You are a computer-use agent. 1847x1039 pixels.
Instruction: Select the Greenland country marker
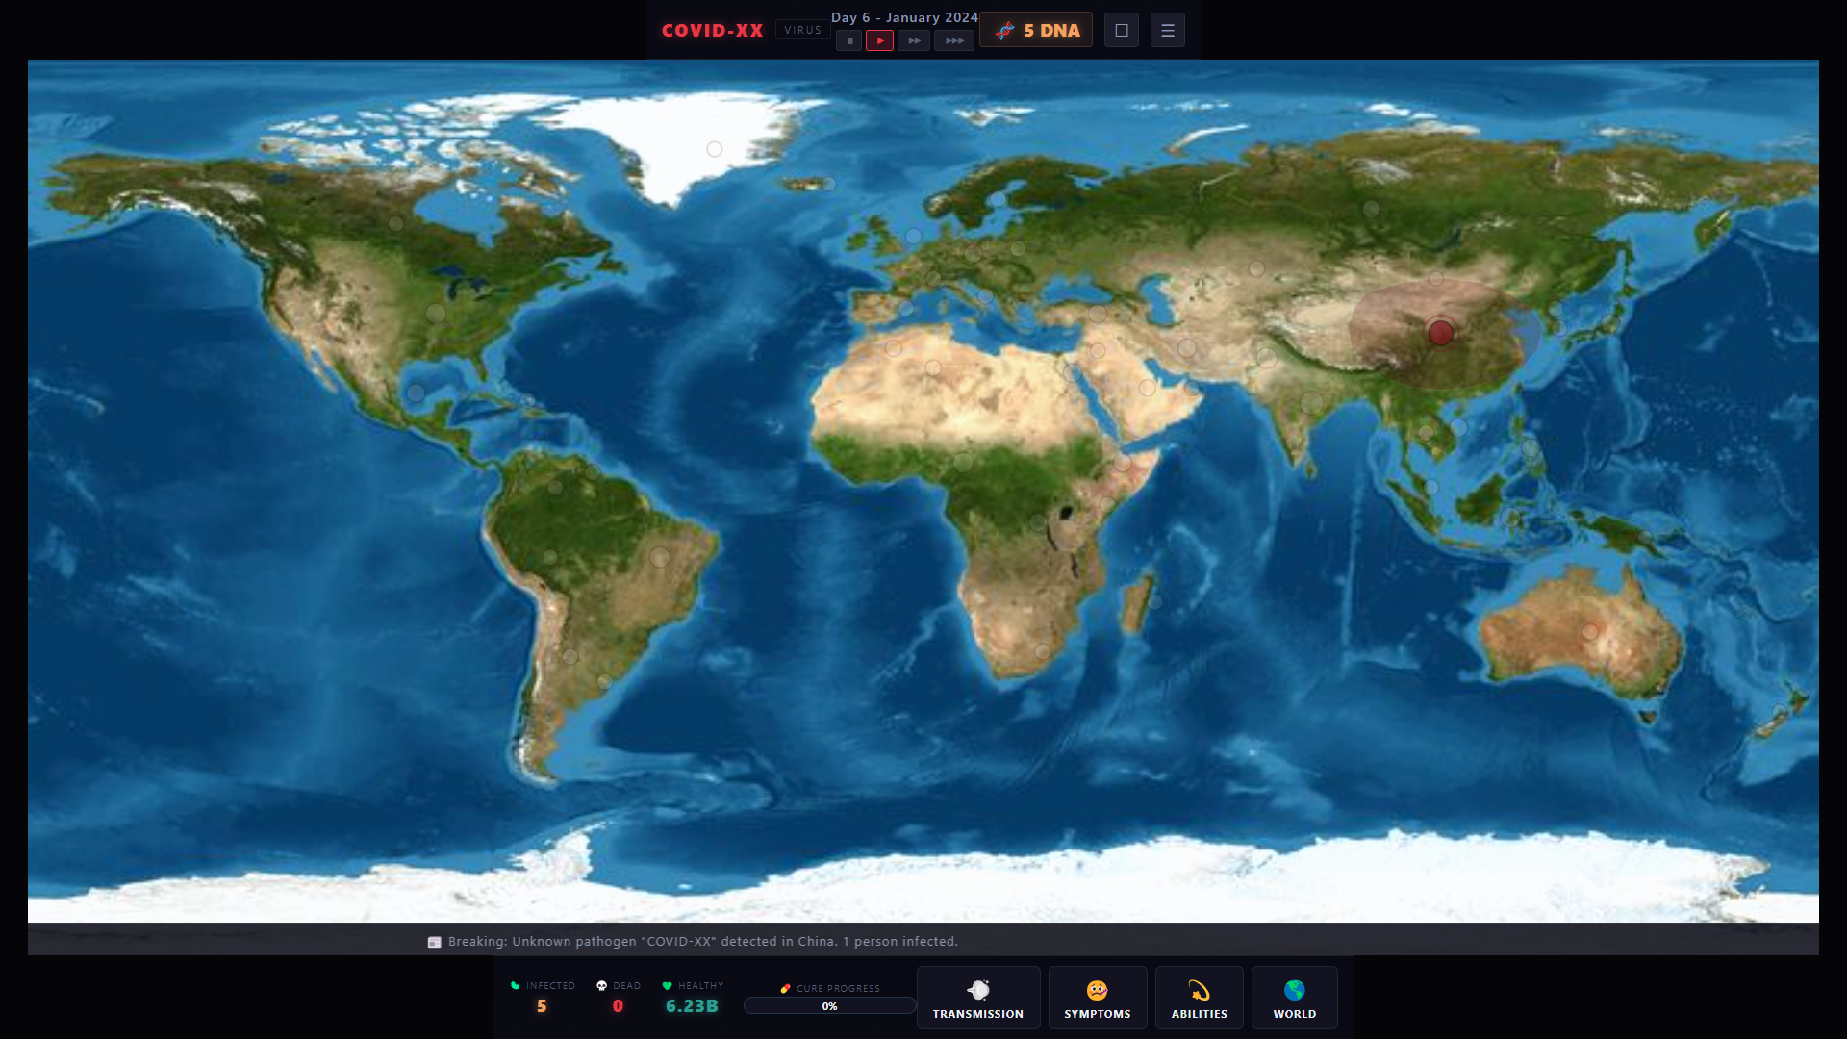click(x=714, y=149)
